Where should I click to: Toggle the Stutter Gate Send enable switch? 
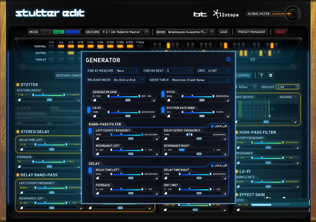pos(163,110)
